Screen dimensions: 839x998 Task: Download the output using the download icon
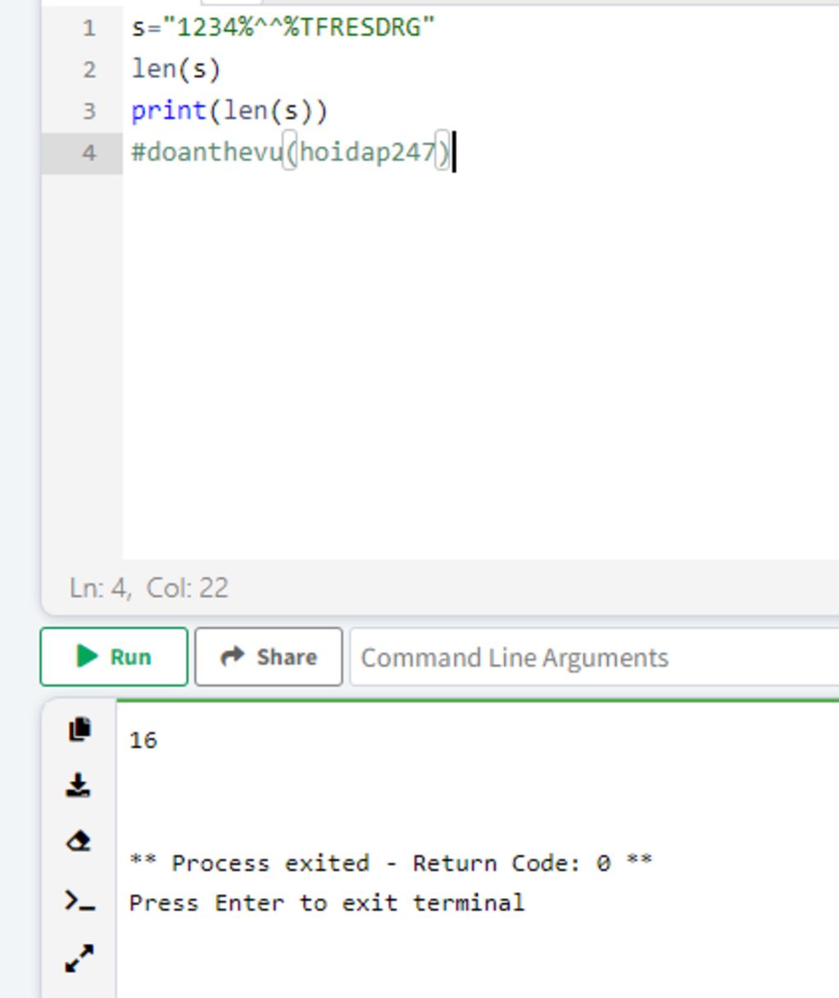pyautogui.click(x=79, y=785)
